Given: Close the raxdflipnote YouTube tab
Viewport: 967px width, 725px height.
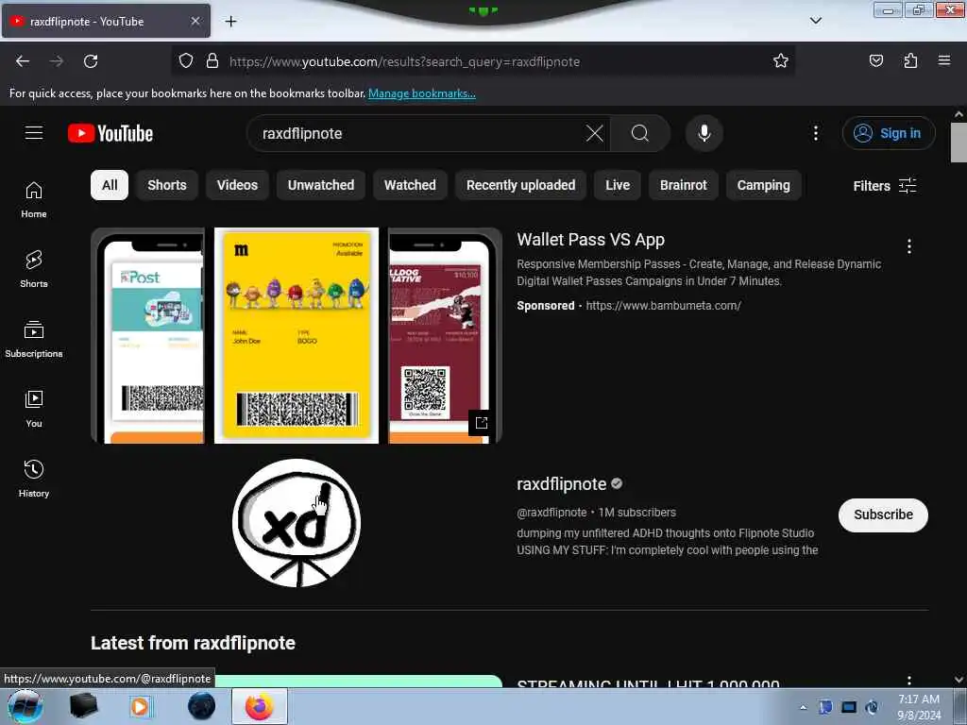Looking at the screenshot, I should (195, 21).
